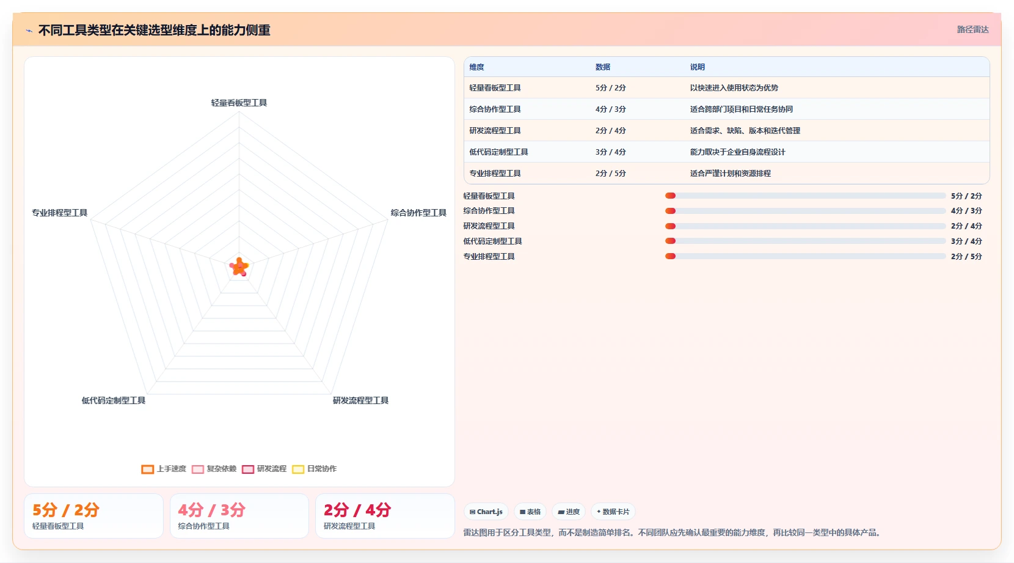1014x563 pixels.
Task: Click table cell 以快速进入使用状态为优势
Action: pos(734,88)
